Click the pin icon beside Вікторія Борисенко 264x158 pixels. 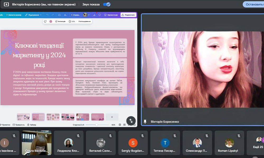coord(145,122)
